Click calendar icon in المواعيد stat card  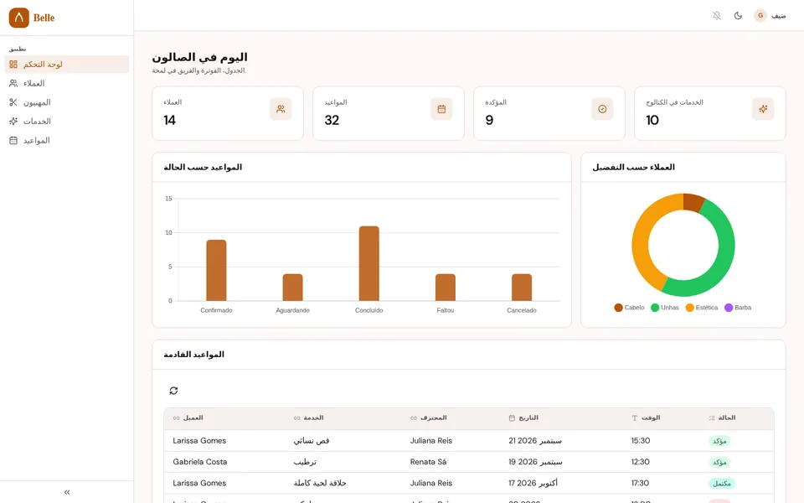tap(441, 109)
